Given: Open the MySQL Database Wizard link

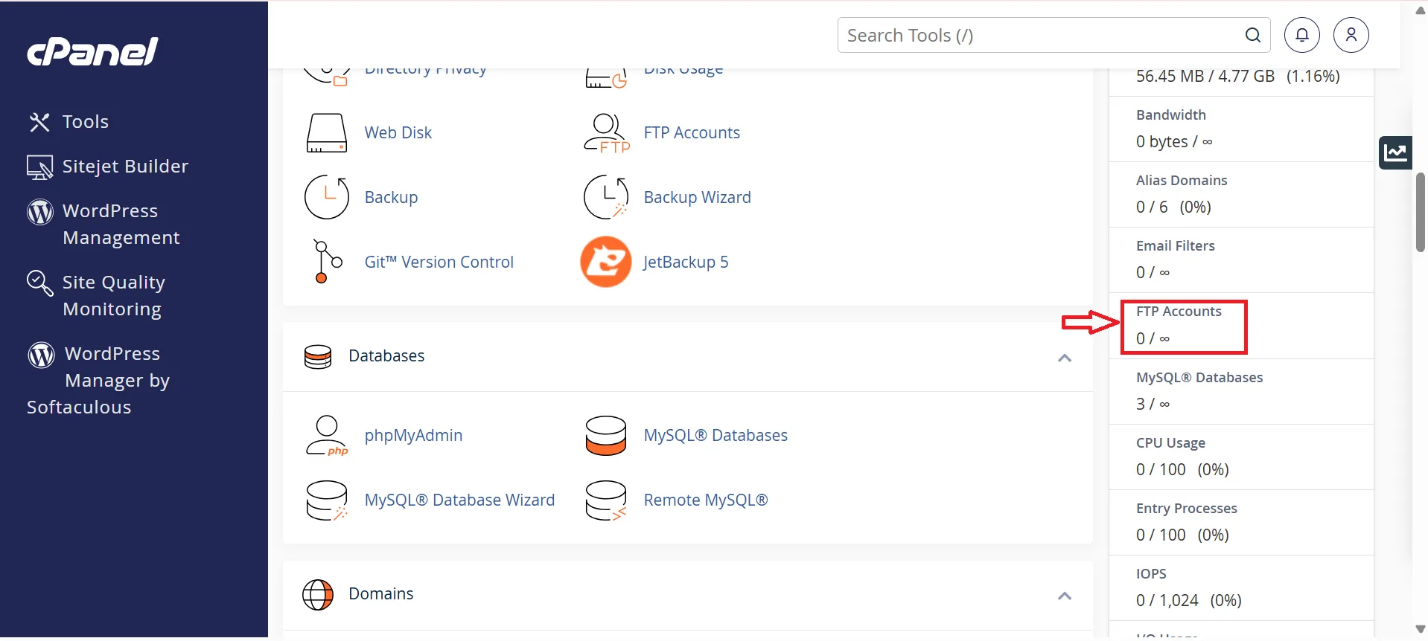Looking at the screenshot, I should [x=459, y=500].
